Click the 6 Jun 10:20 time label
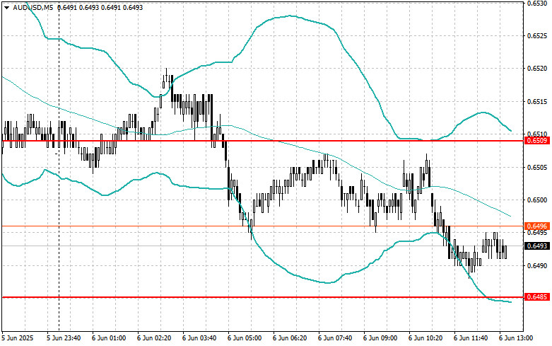 coord(425,338)
